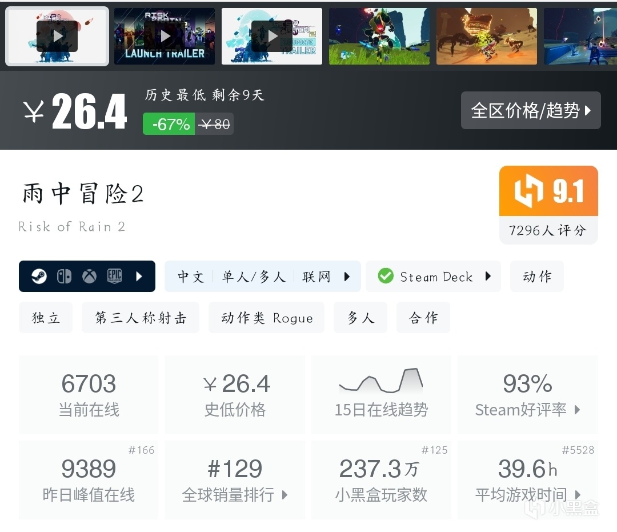Select the Nintendo Switch platform icon
Screen dimensions: 617x532
click(x=64, y=276)
